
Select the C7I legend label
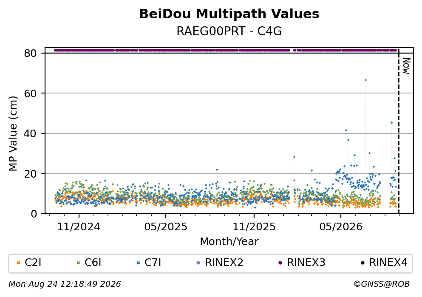[153, 263]
